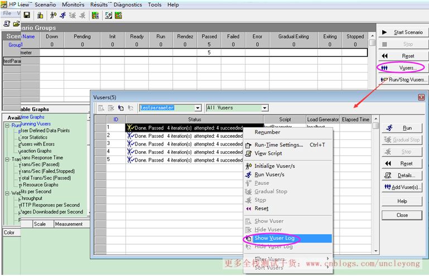The width and height of the screenshot is (429, 276).
Task: Open the testparameter group dropdown
Action: click(x=197, y=108)
